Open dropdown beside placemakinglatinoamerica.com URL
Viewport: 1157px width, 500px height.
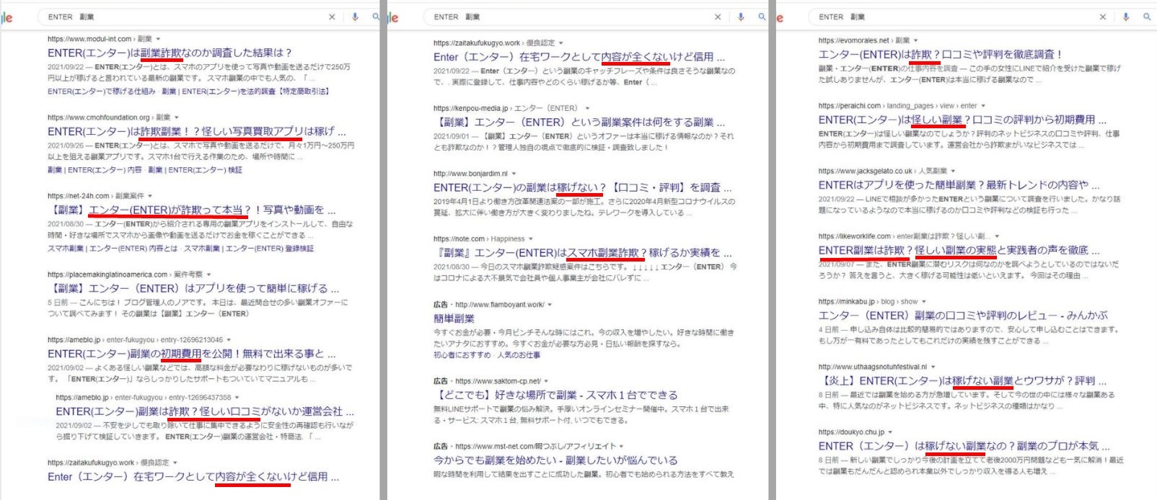point(208,274)
